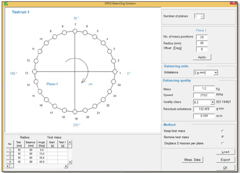Click mass position circle 13 at 180°
Image resolution: width=240 pixels, height=173 pixels.
[x=34, y=71]
